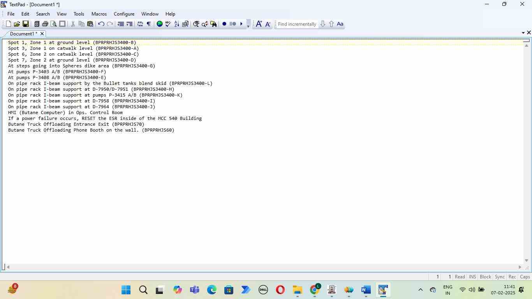The width and height of the screenshot is (532, 299).
Task: Redo the last undone edit
Action: point(110,24)
